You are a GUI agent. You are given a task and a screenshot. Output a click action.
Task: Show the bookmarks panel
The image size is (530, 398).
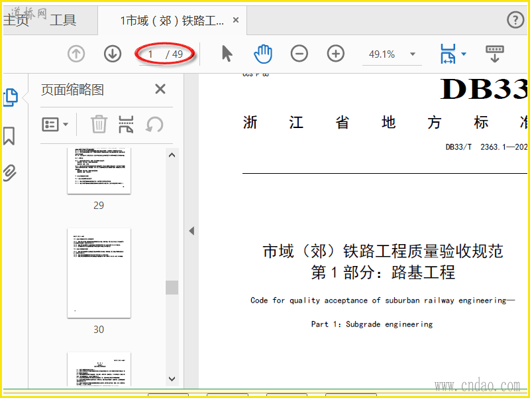coord(9,136)
